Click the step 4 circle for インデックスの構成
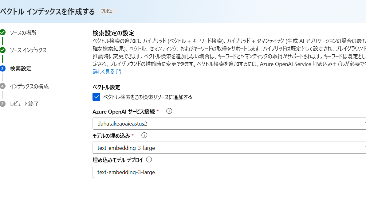Viewport: 366px width, 206px height. click(2, 86)
